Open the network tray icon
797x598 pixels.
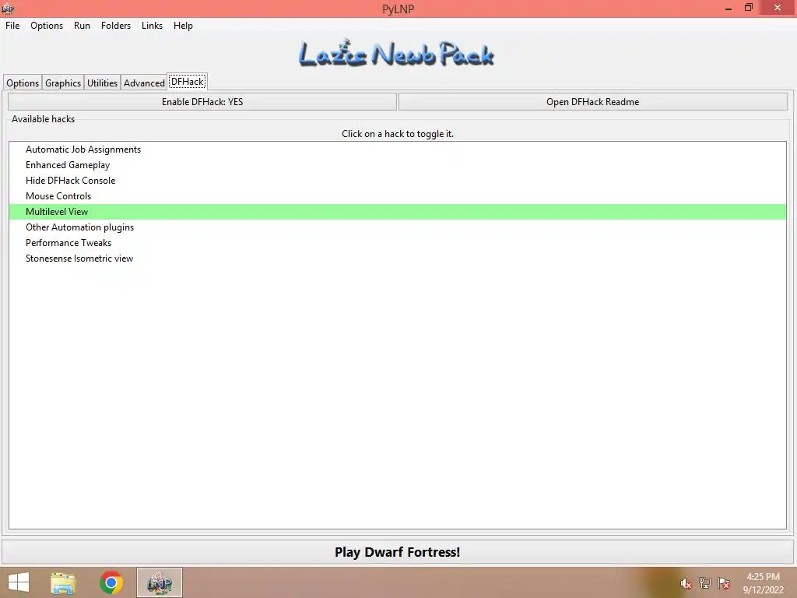pyautogui.click(x=705, y=582)
